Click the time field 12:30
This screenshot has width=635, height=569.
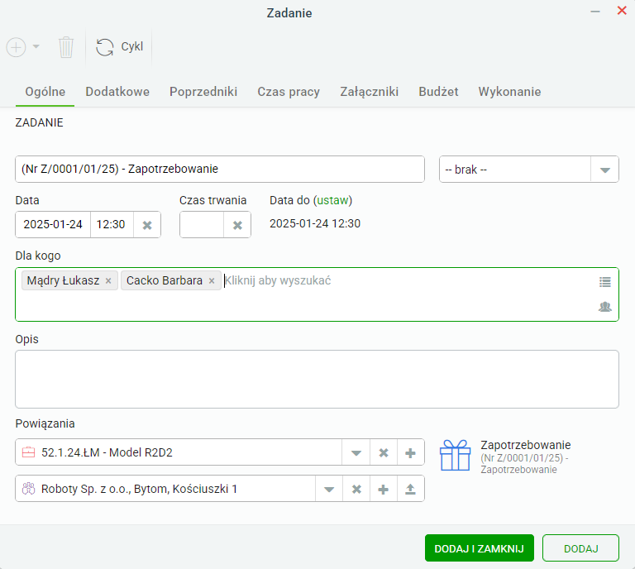pyautogui.click(x=112, y=224)
